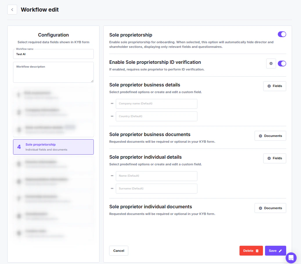Grab drag handle for Name field
This screenshot has width=301, height=264.
pyautogui.click(x=112, y=176)
